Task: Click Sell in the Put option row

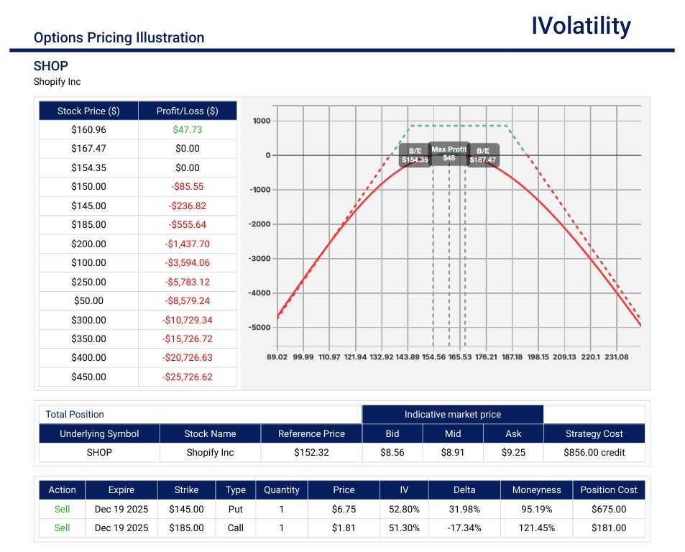Action: [63, 509]
